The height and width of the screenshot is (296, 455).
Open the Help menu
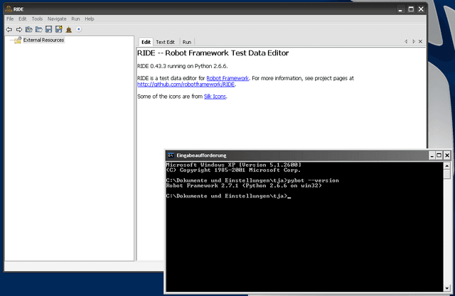(x=89, y=18)
